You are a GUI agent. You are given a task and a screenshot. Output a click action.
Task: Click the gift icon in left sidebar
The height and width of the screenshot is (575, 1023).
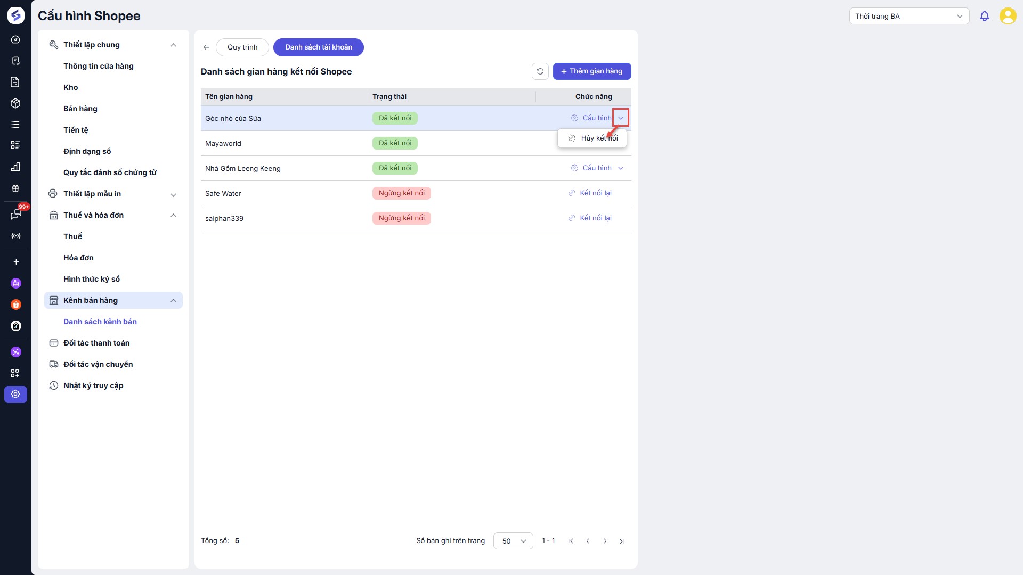point(16,188)
